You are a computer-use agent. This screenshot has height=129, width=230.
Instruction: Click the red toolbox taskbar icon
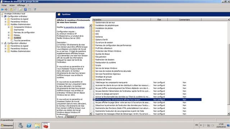click(x=46, y=125)
